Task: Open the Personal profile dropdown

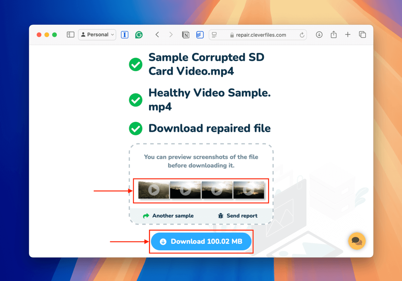Action: (97, 34)
